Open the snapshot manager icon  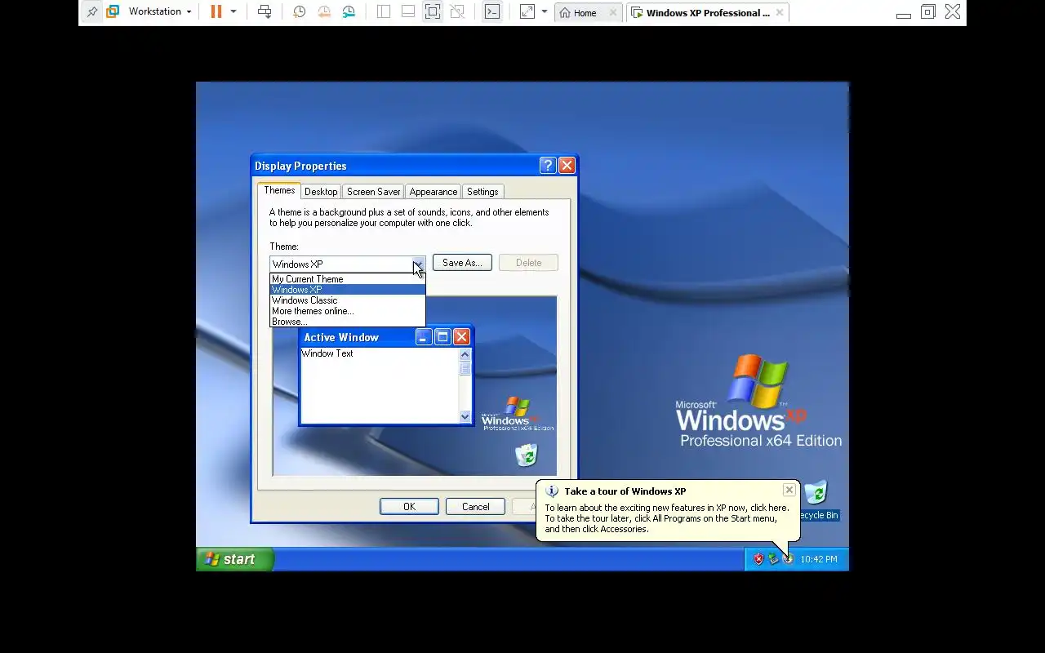349,12
